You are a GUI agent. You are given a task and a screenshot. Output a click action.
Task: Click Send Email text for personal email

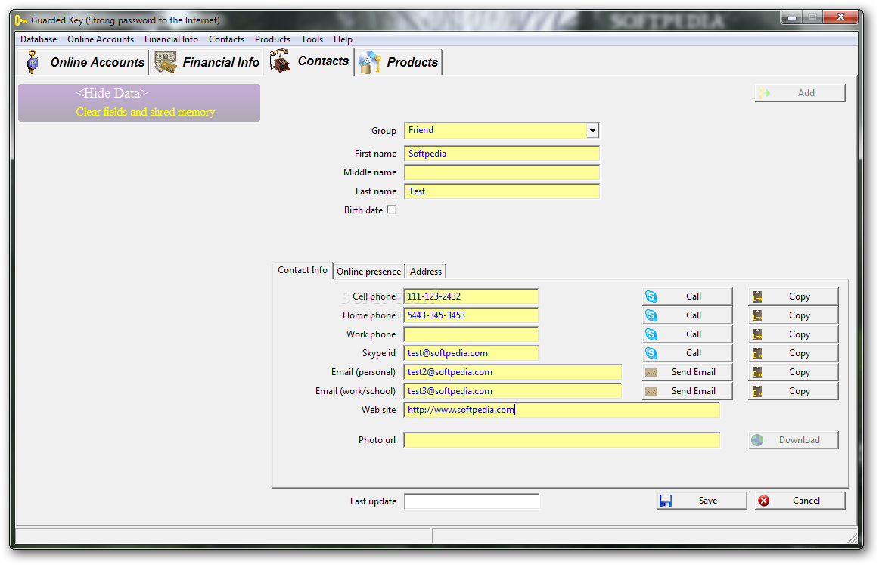point(694,372)
